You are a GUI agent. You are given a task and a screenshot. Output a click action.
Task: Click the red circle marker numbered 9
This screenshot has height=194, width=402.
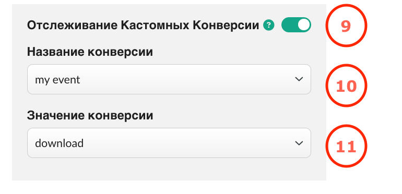coord(346,26)
